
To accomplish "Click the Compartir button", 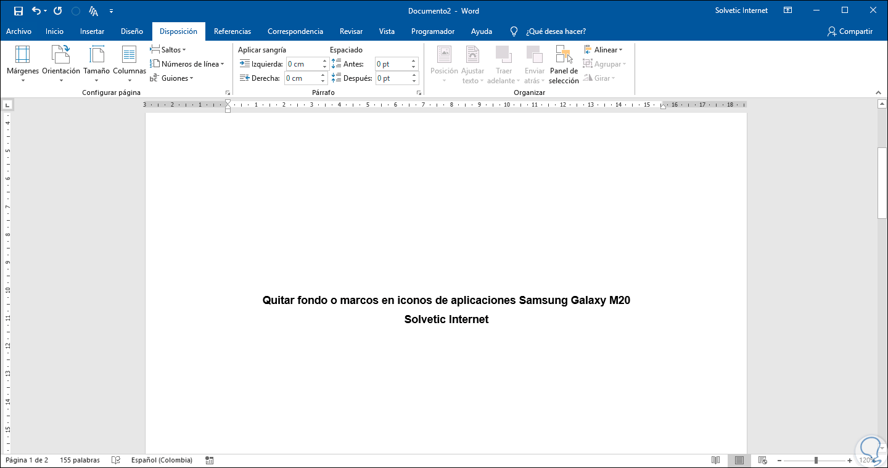I will click(850, 31).
